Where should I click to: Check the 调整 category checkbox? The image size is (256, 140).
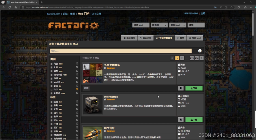pos(51,71)
